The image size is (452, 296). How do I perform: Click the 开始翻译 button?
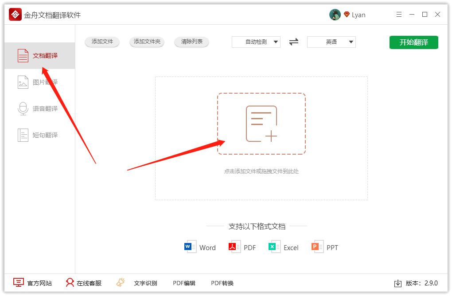pos(413,42)
